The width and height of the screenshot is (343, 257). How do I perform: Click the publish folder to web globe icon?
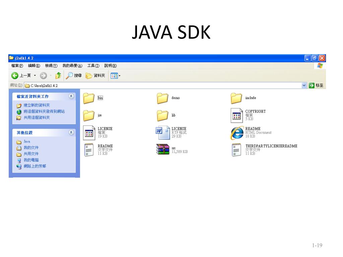pyautogui.click(x=19, y=112)
